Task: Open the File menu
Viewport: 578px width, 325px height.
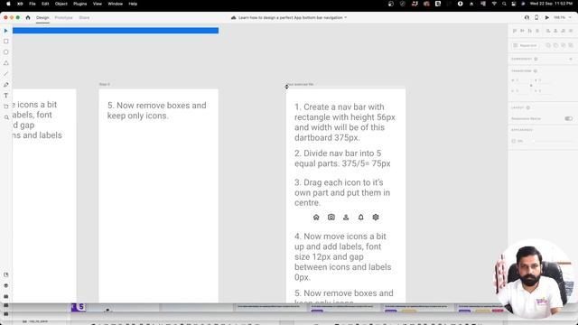Action: tap(33, 4)
